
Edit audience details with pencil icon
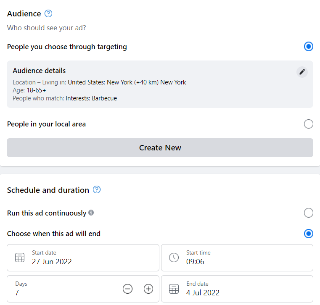(x=301, y=72)
